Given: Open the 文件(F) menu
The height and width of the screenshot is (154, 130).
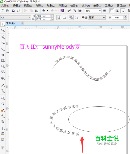Looking at the screenshot, I should click(5, 6).
